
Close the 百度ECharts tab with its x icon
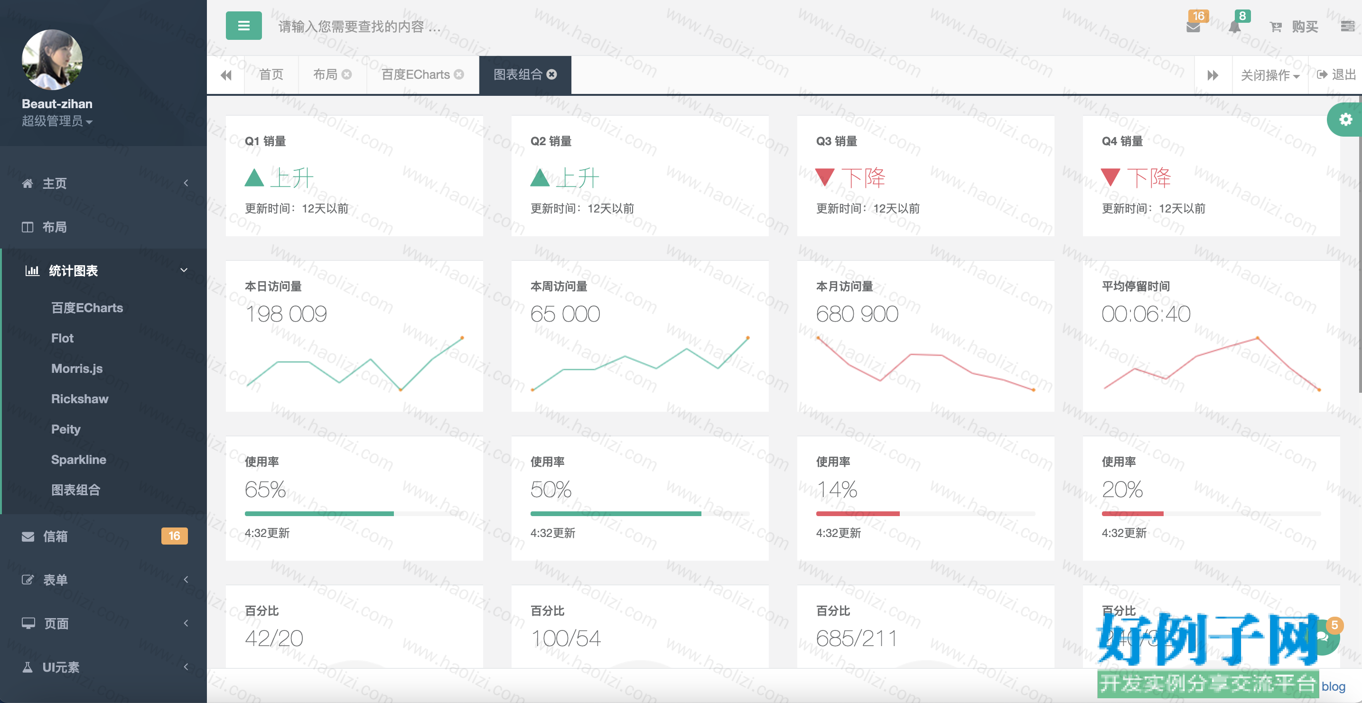click(459, 74)
